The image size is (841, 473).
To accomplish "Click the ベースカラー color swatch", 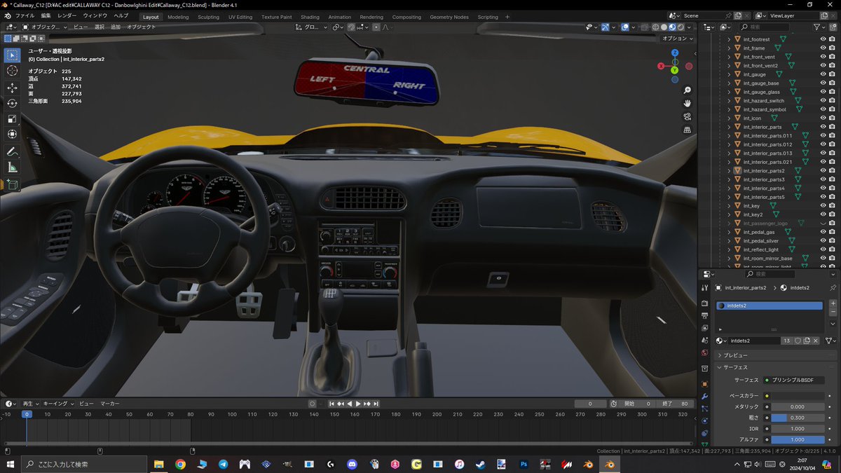I will click(798, 396).
